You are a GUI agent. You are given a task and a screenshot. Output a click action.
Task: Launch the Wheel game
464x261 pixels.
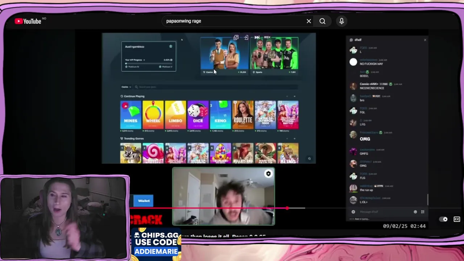[x=153, y=115]
